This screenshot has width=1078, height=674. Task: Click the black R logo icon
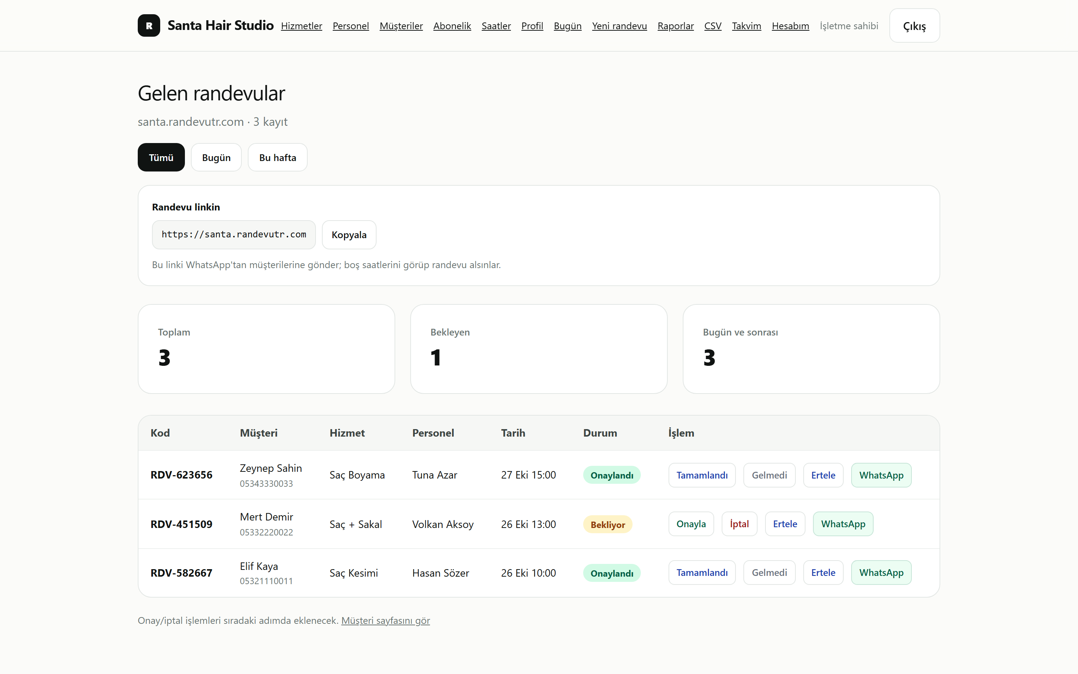(x=149, y=25)
